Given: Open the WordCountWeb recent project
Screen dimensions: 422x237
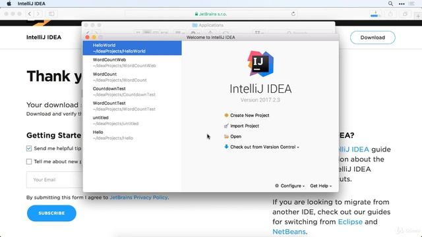Looking at the screenshot, I should pos(132,63).
